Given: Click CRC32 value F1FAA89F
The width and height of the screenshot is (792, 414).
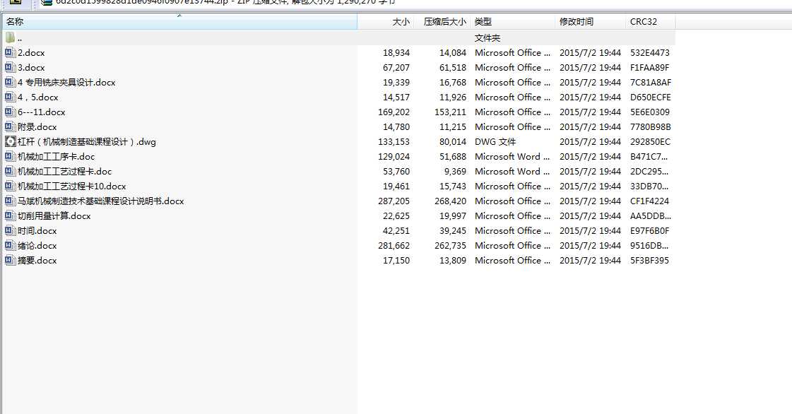Looking at the screenshot, I should click(649, 67).
